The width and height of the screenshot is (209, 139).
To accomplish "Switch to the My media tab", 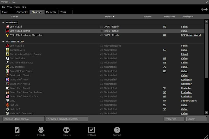I will (51, 12).
